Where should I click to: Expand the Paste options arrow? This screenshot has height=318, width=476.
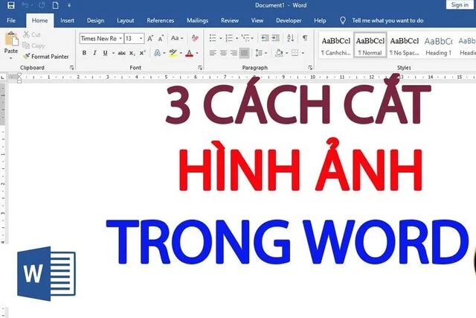point(11,58)
